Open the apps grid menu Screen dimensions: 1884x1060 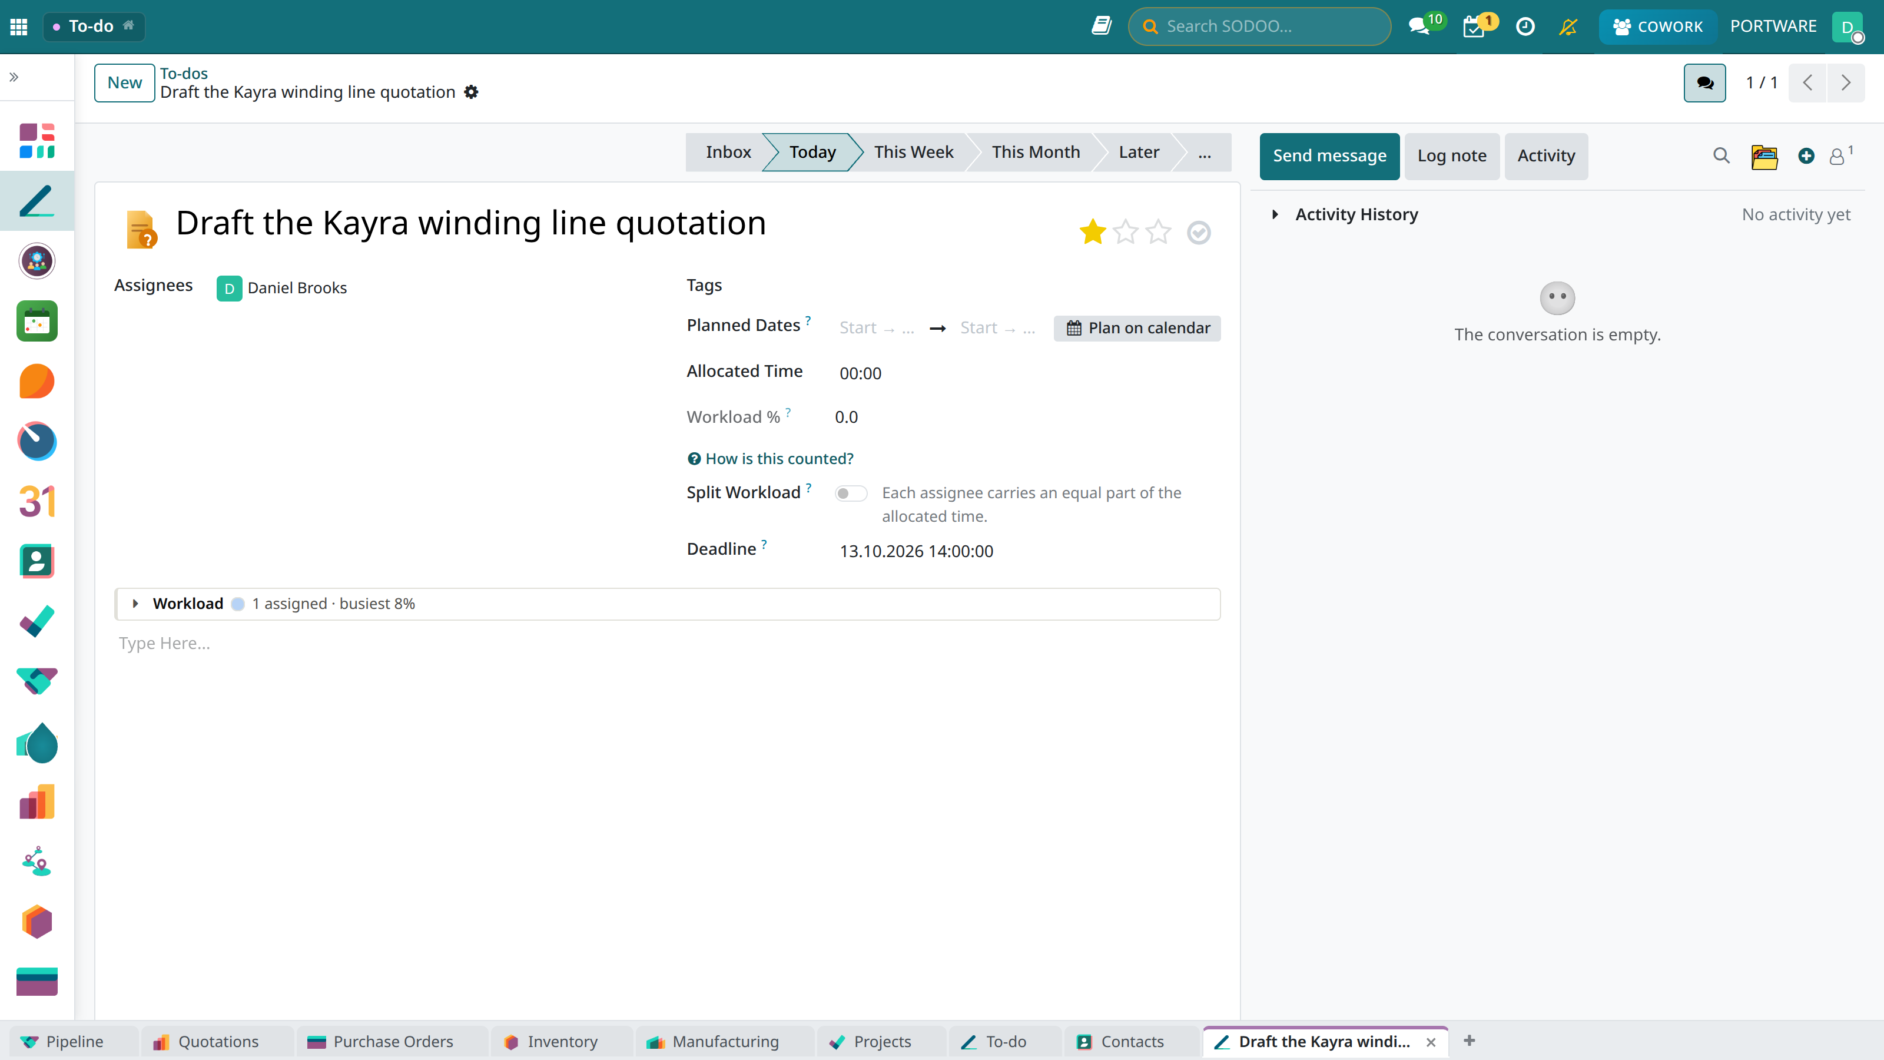[19, 27]
